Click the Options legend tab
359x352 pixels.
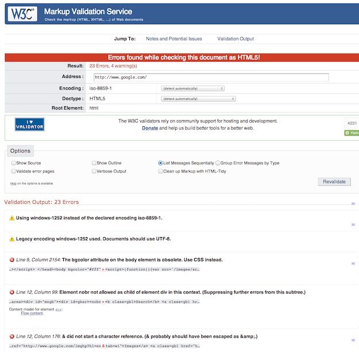pyautogui.click(x=20, y=151)
